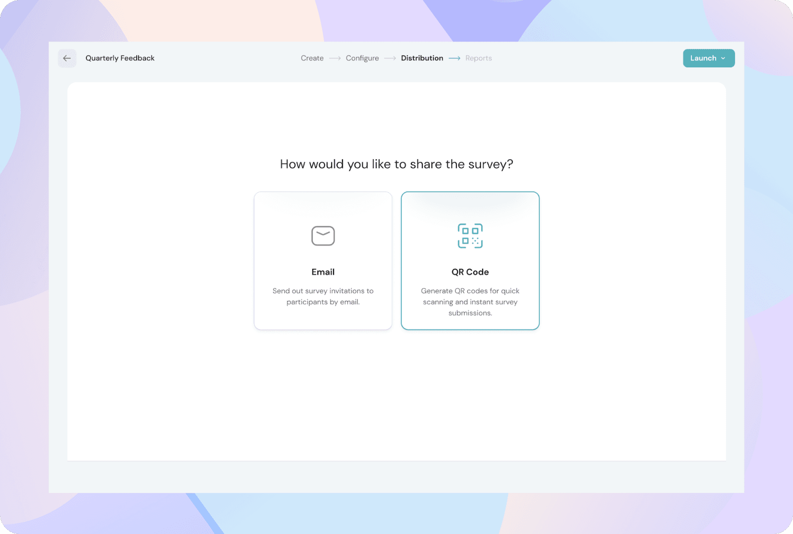Select the Distribution step

coord(422,58)
